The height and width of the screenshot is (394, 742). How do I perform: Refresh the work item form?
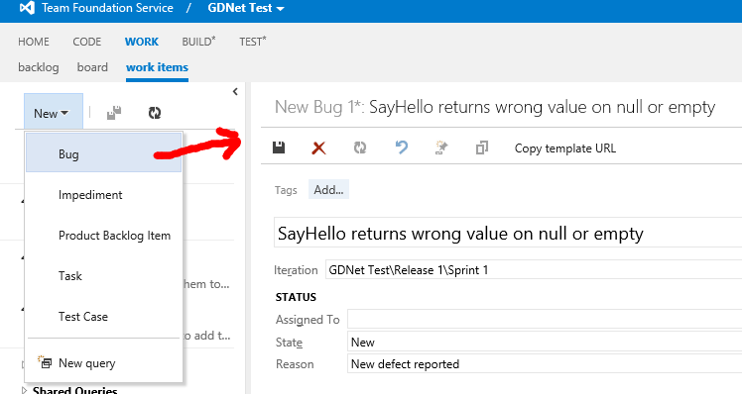click(360, 148)
